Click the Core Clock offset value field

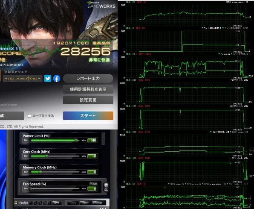coord(92,156)
